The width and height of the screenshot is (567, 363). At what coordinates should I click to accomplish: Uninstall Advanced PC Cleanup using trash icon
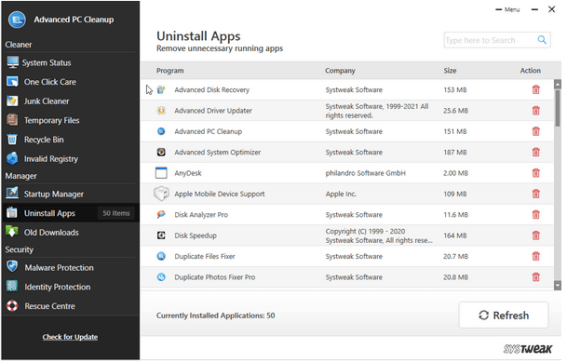pyautogui.click(x=536, y=131)
